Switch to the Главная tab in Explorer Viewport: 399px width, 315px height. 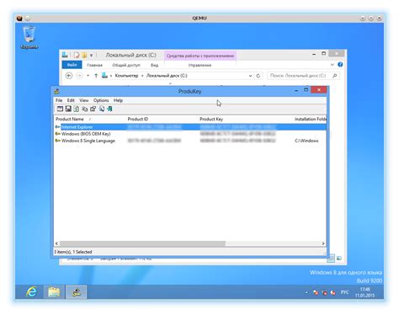pos(94,65)
